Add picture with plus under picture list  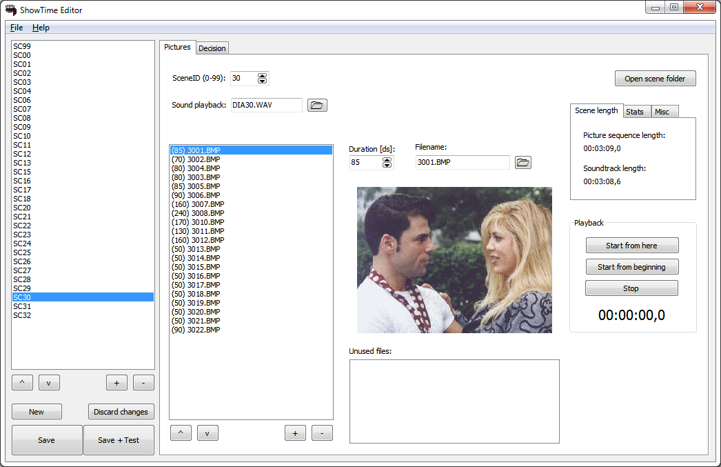[295, 433]
